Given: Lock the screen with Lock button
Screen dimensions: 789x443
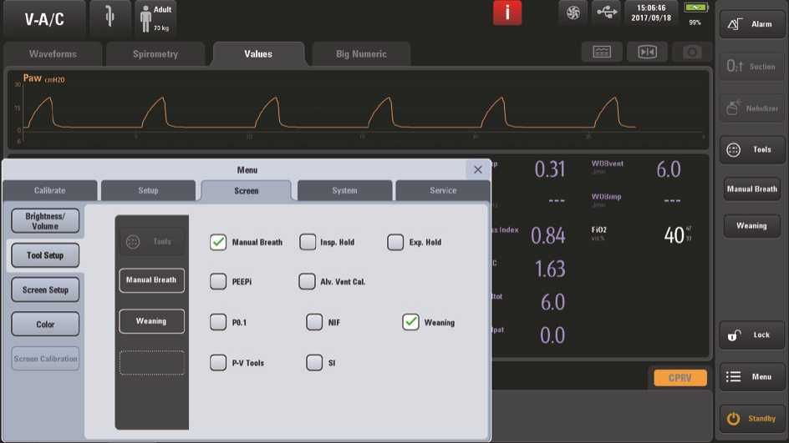Looking at the screenshot, I should (x=751, y=335).
